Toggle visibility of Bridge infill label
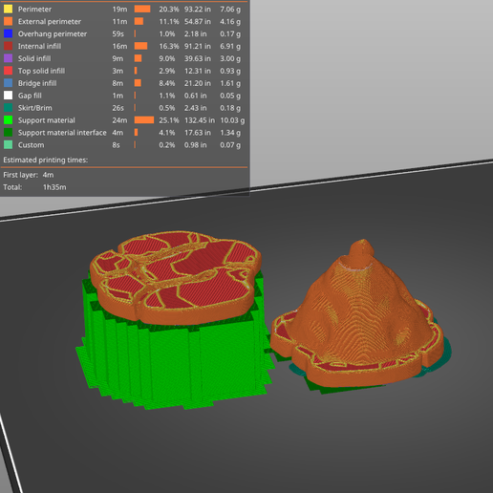The height and width of the screenshot is (493, 493). [37, 83]
